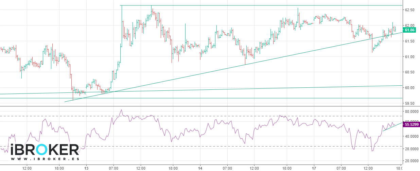This screenshot has height=171, width=420.
Task: Click the 28.0000 indicator axis label
Action: pyautogui.click(x=412, y=149)
